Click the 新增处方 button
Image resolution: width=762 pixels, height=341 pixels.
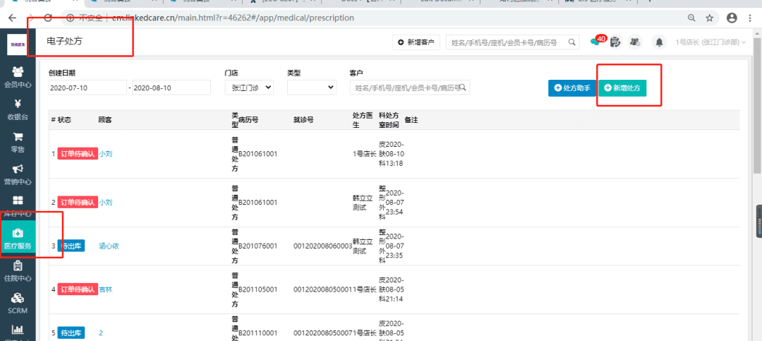tap(622, 88)
